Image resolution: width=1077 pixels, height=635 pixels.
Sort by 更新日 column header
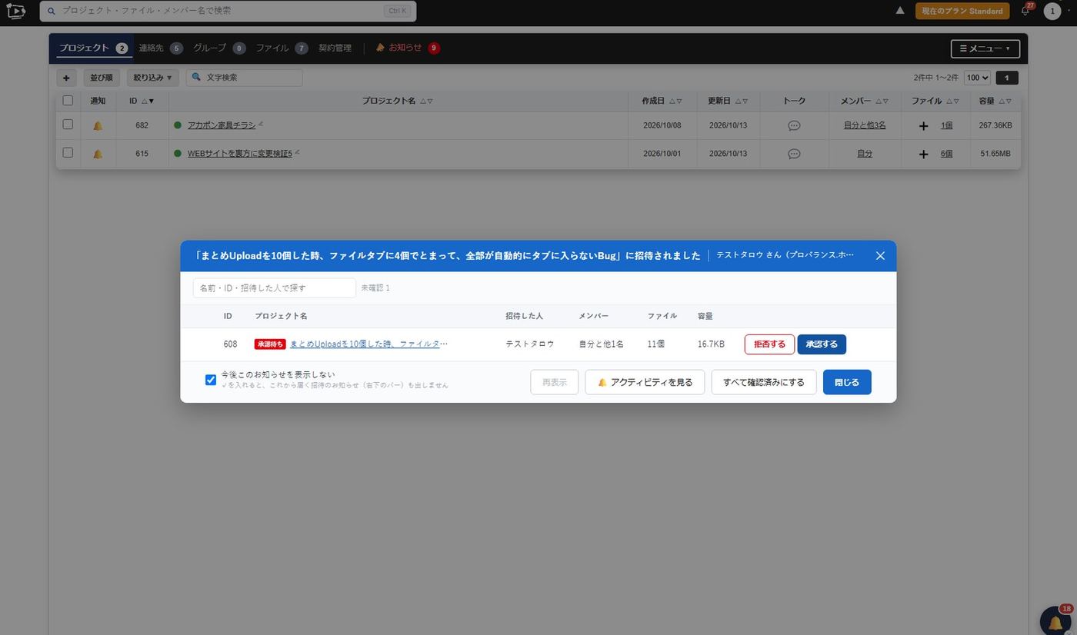point(728,101)
